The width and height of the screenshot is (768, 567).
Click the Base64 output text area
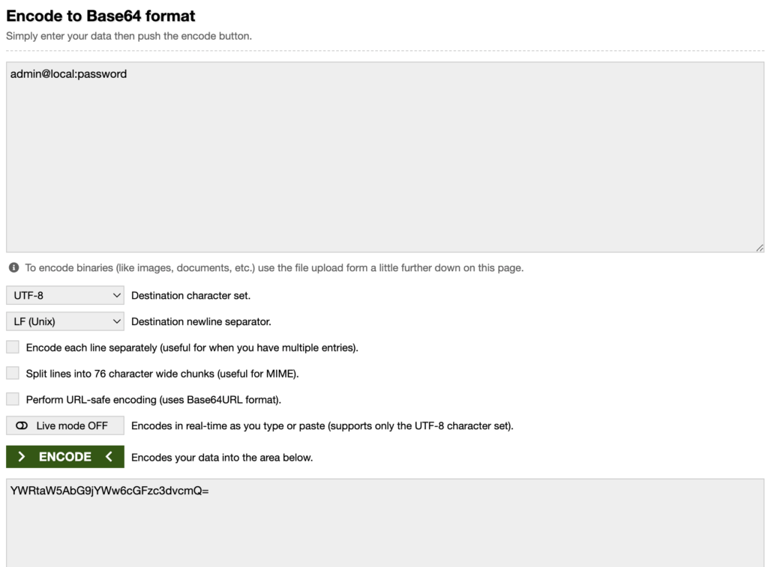coord(385,524)
